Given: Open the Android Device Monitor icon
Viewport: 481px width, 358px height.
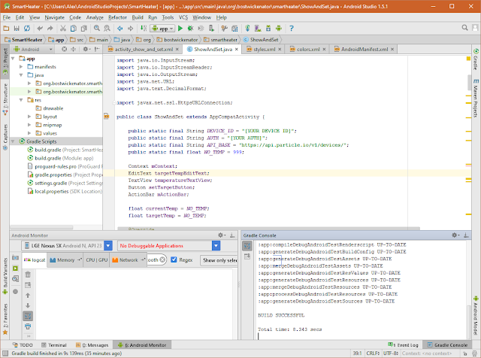Looking at the screenshot, I should pyautogui.click(x=279, y=29).
